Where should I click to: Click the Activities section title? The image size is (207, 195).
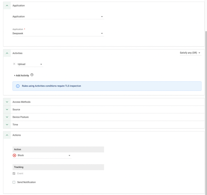pos(17,53)
